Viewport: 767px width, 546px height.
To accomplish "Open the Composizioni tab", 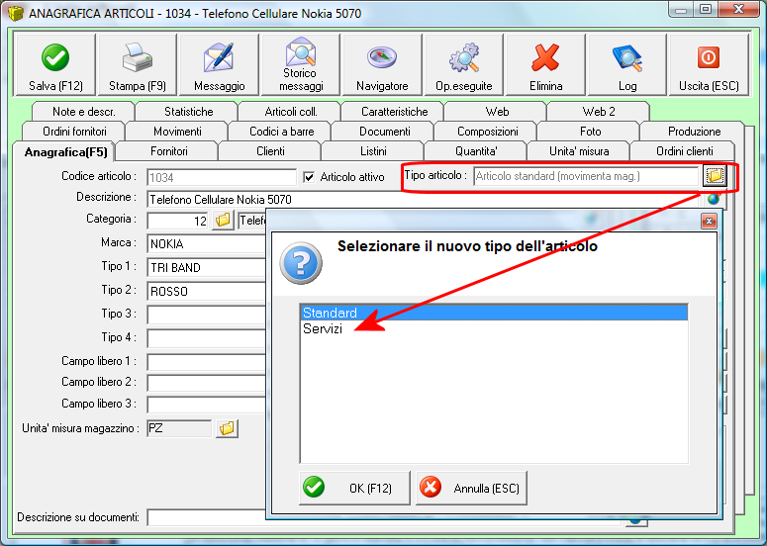I will 488,132.
